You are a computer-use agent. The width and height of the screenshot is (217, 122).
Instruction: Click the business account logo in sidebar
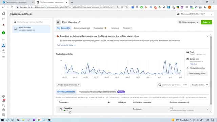tap(4, 25)
